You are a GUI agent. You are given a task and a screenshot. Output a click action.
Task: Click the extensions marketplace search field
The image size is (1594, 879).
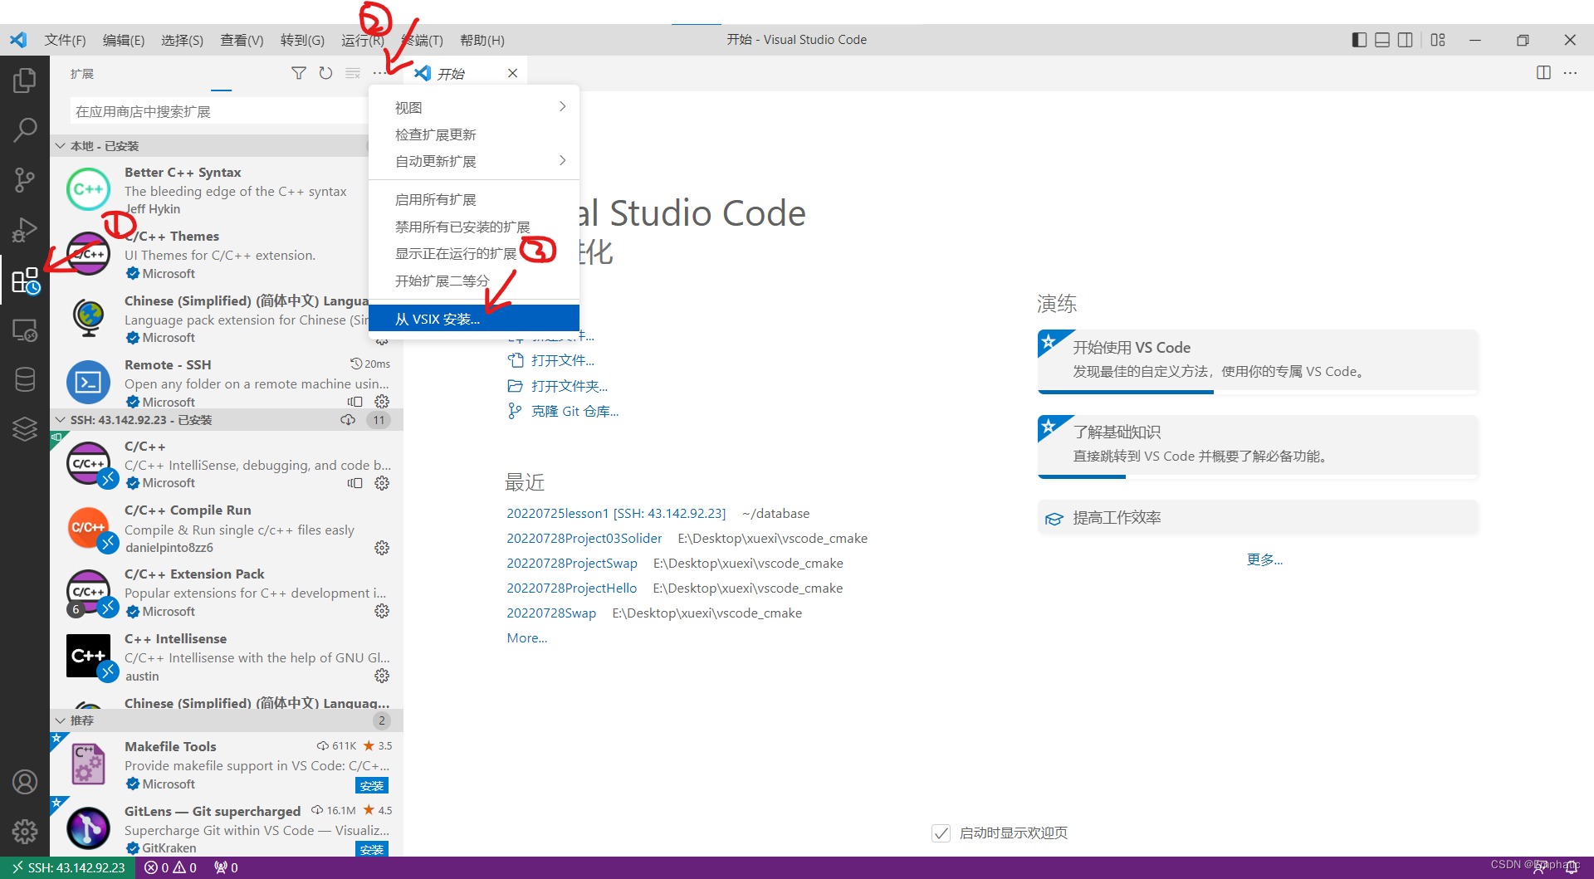(x=219, y=112)
